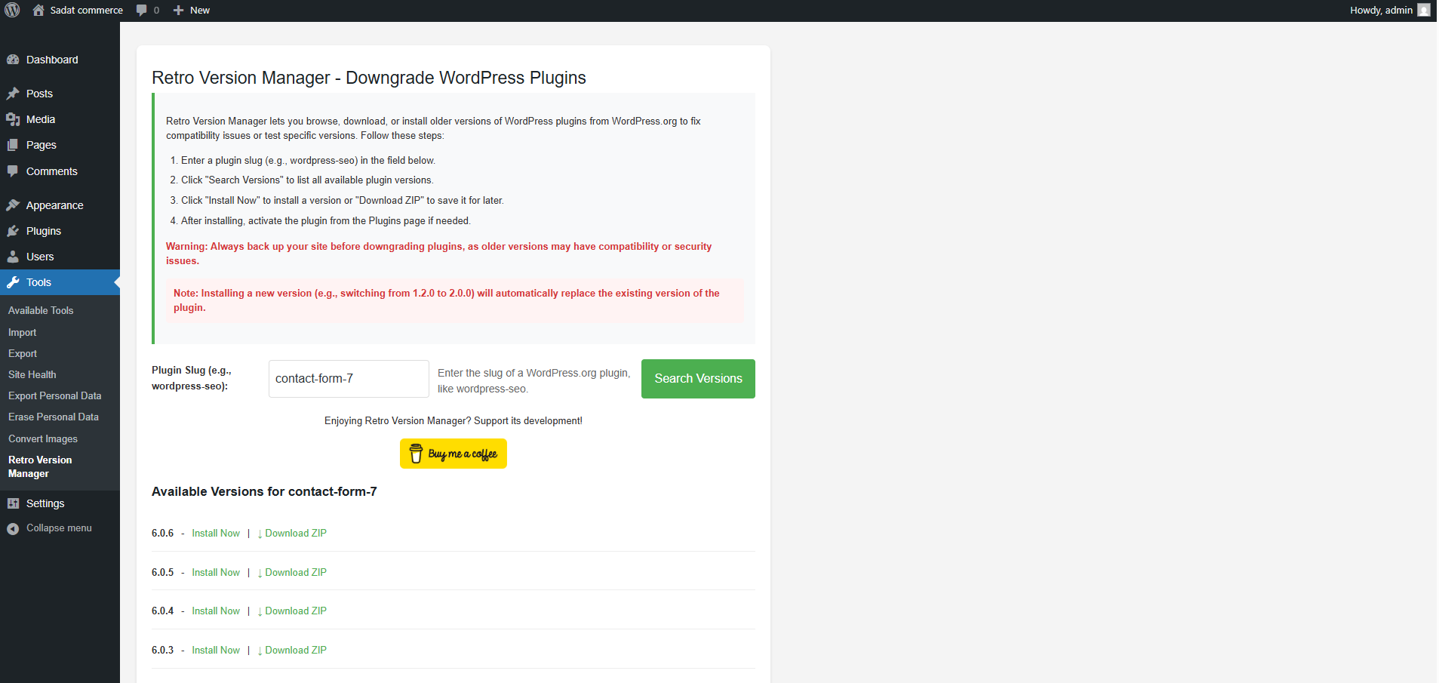The image size is (1439, 683).
Task: Select the Import submenu item
Action: pyautogui.click(x=22, y=332)
